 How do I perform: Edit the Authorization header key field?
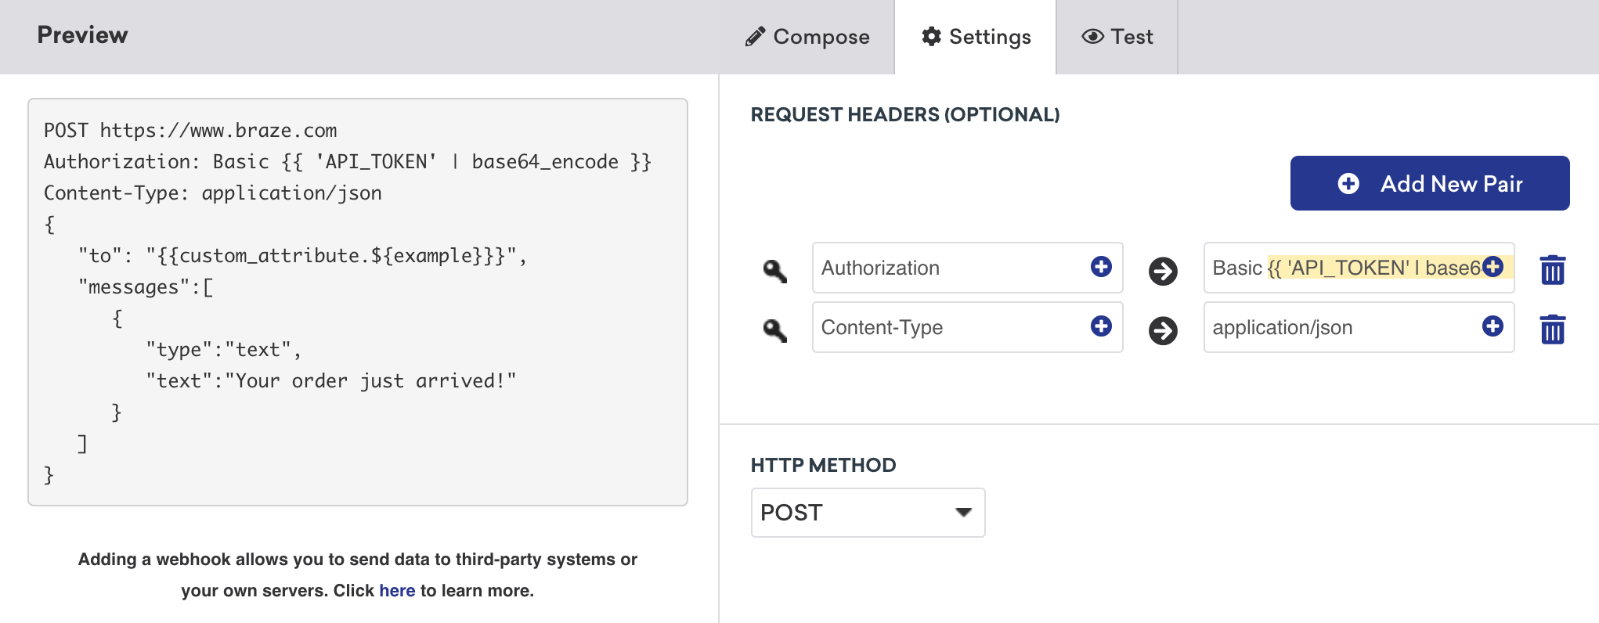coord(968,268)
